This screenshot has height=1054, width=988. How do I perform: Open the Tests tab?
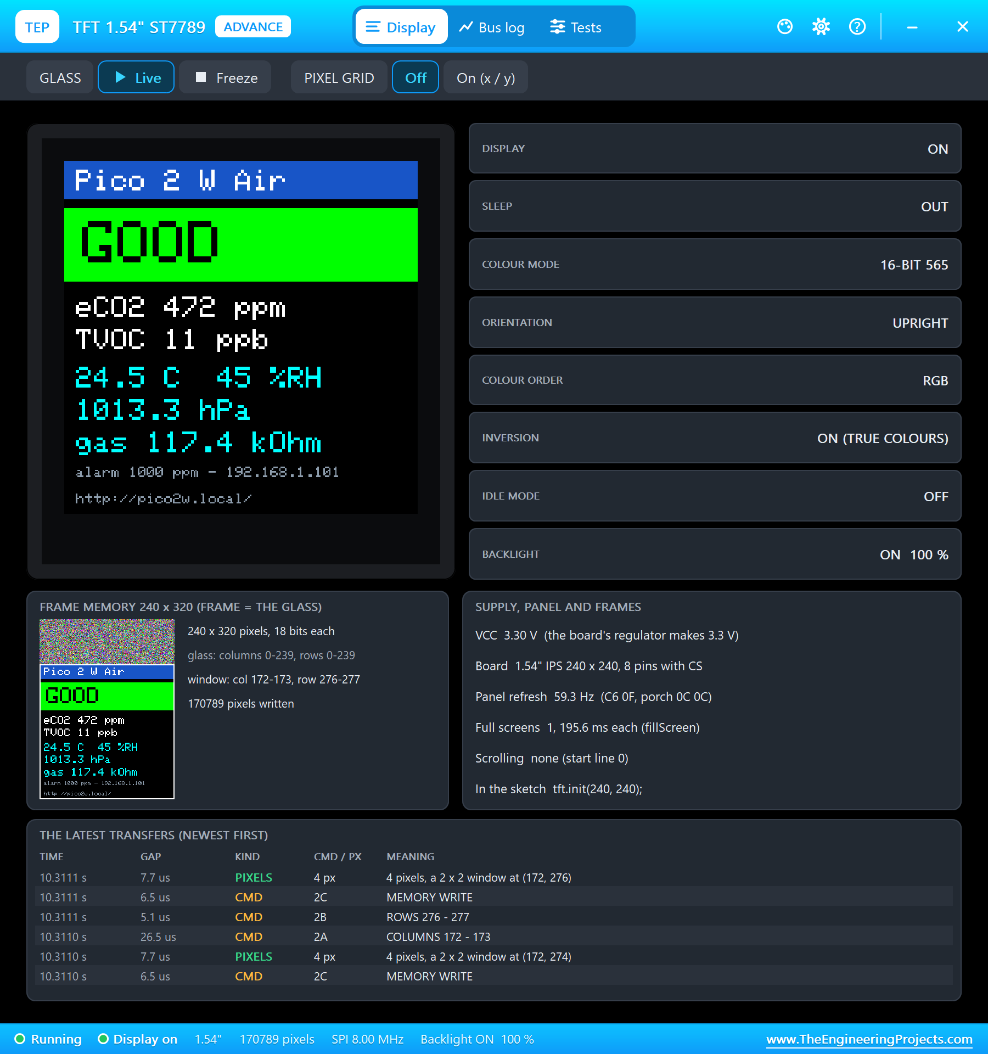click(x=576, y=27)
